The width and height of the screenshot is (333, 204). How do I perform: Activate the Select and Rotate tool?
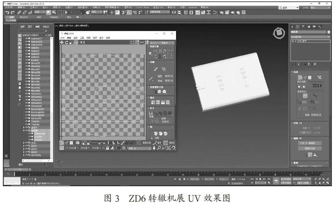point(77,12)
